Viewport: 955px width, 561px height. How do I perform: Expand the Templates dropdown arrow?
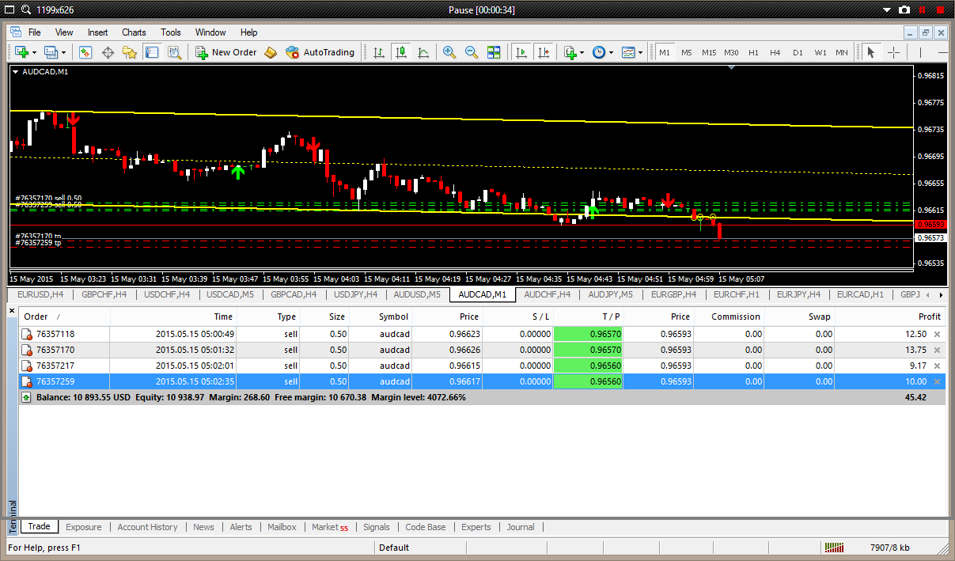click(640, 52)
